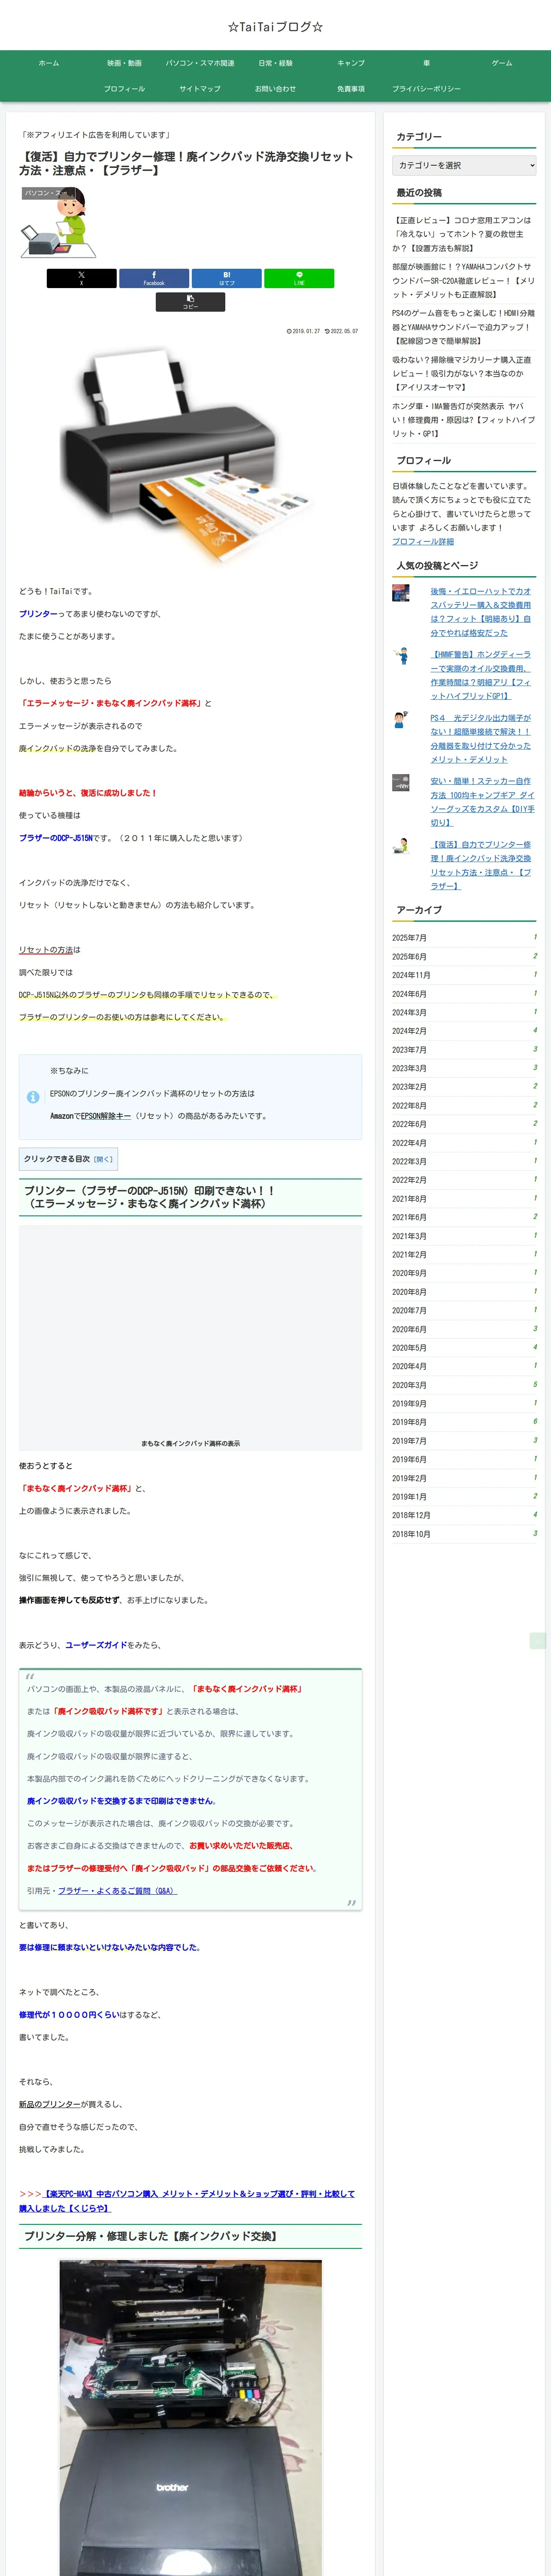Click the 新品のプリンター text link
The width and height of the screenshot is (551, 2576).
(x=50, y=2104)
